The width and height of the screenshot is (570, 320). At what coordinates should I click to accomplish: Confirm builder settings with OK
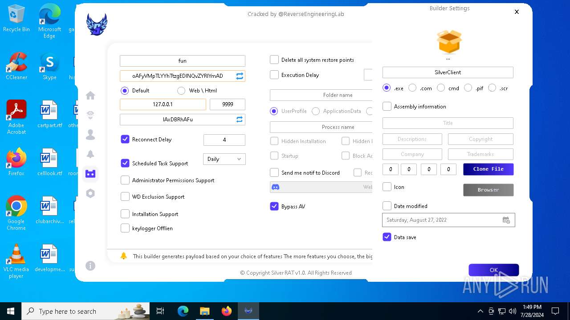click(494, 270)
